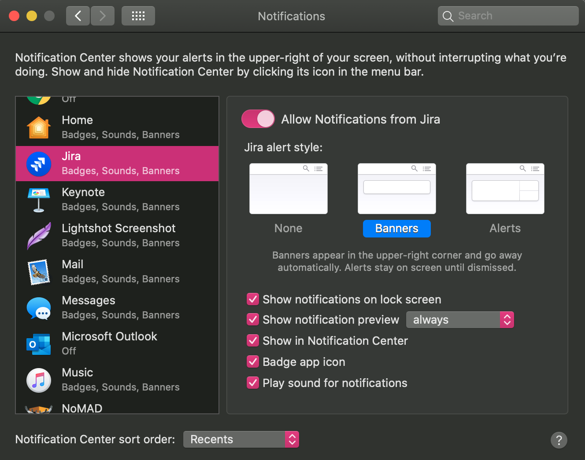
Task: Uncheck Show notifications on lock screen
Action: pyautogui.click(x=253, y=299)
